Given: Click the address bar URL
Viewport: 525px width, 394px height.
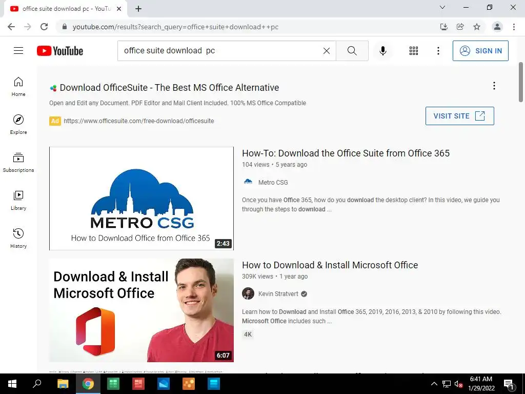Looking at the screenshot, I should pos(175,27).
